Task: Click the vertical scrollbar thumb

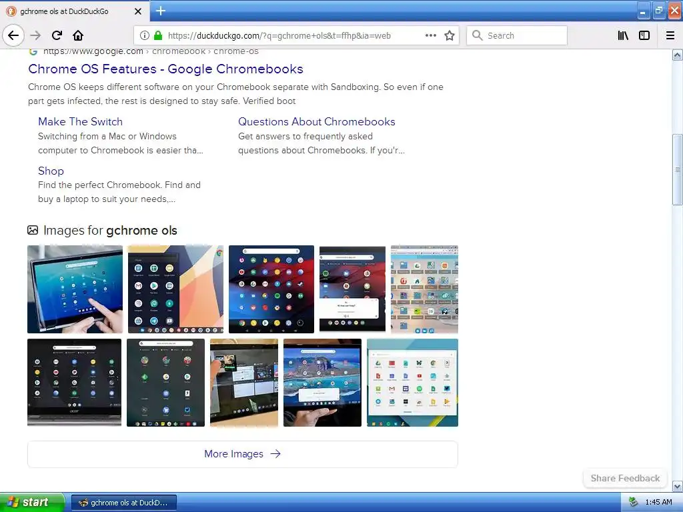Action: (x=677, y=169)
